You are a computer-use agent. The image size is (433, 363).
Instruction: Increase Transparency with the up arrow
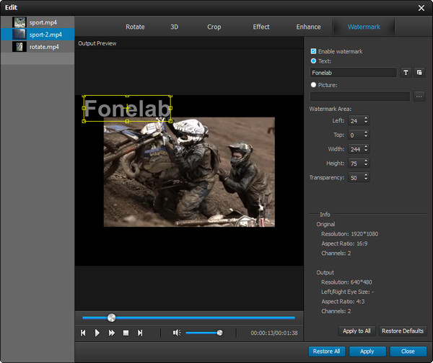[x=366, y=175]
